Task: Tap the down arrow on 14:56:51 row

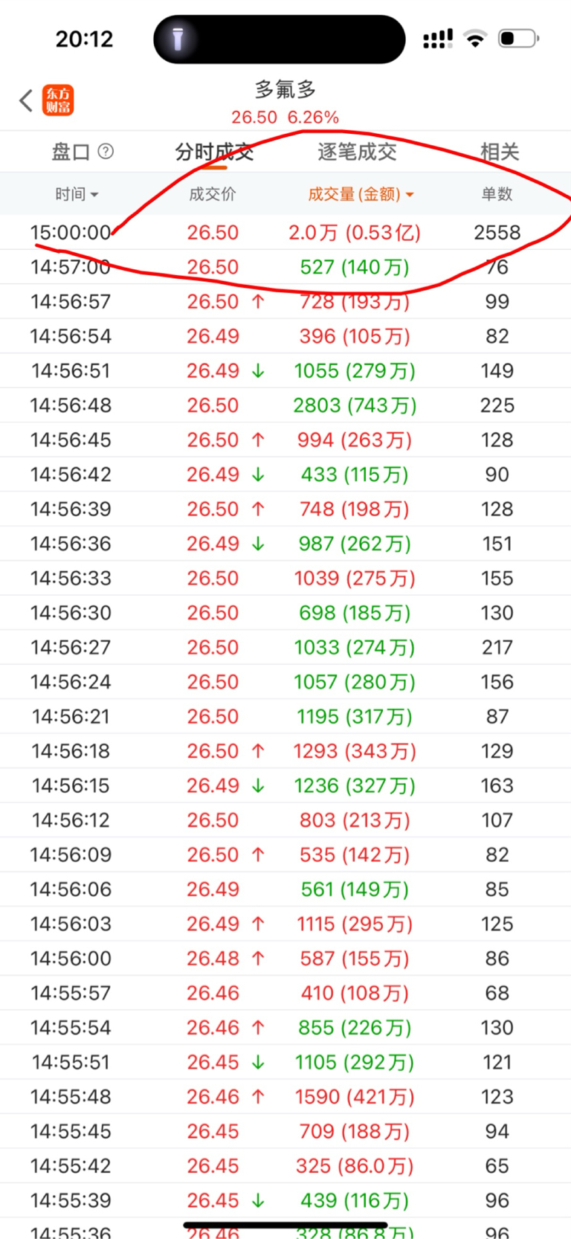Action: click(258, 370)
